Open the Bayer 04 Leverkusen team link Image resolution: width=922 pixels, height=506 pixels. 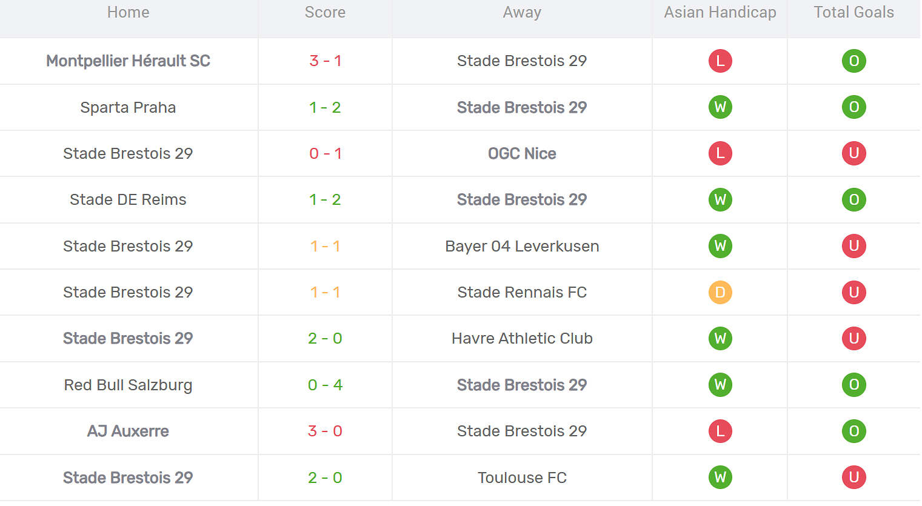[x=522, y=246]
